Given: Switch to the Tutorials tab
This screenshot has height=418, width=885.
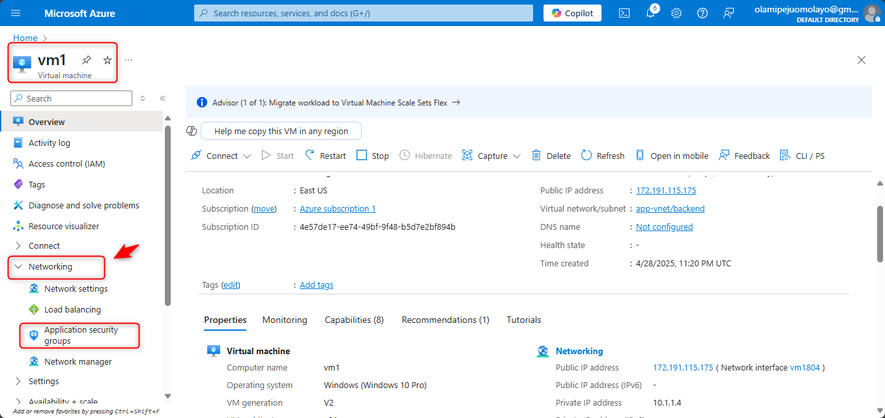Looking at the screenshot, I should pyautogui.click(x=524, y=320).
